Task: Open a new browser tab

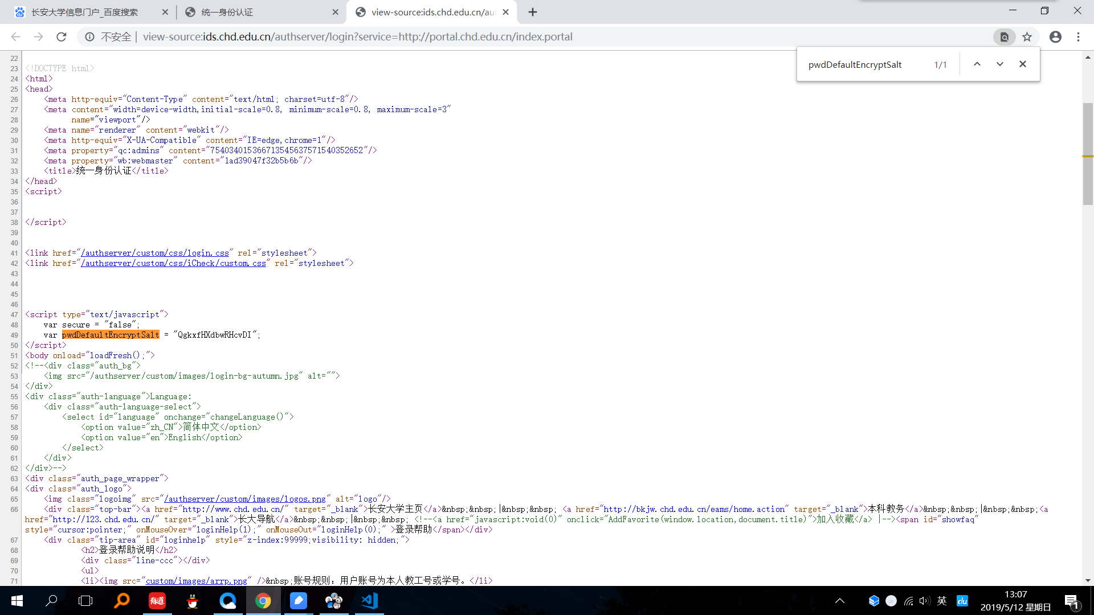Action: point(532,12)
